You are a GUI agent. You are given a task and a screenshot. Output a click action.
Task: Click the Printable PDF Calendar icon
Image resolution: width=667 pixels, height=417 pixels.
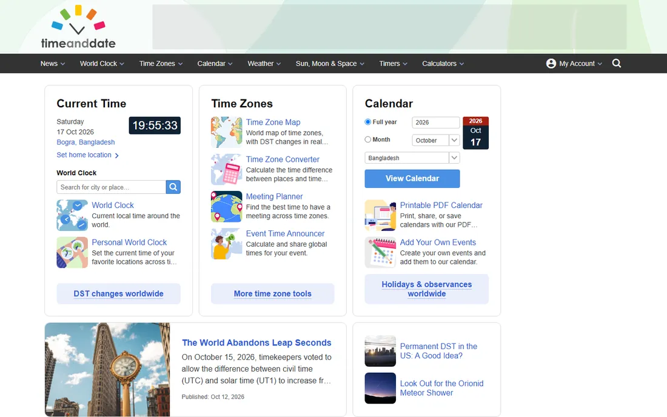[380, 215]
